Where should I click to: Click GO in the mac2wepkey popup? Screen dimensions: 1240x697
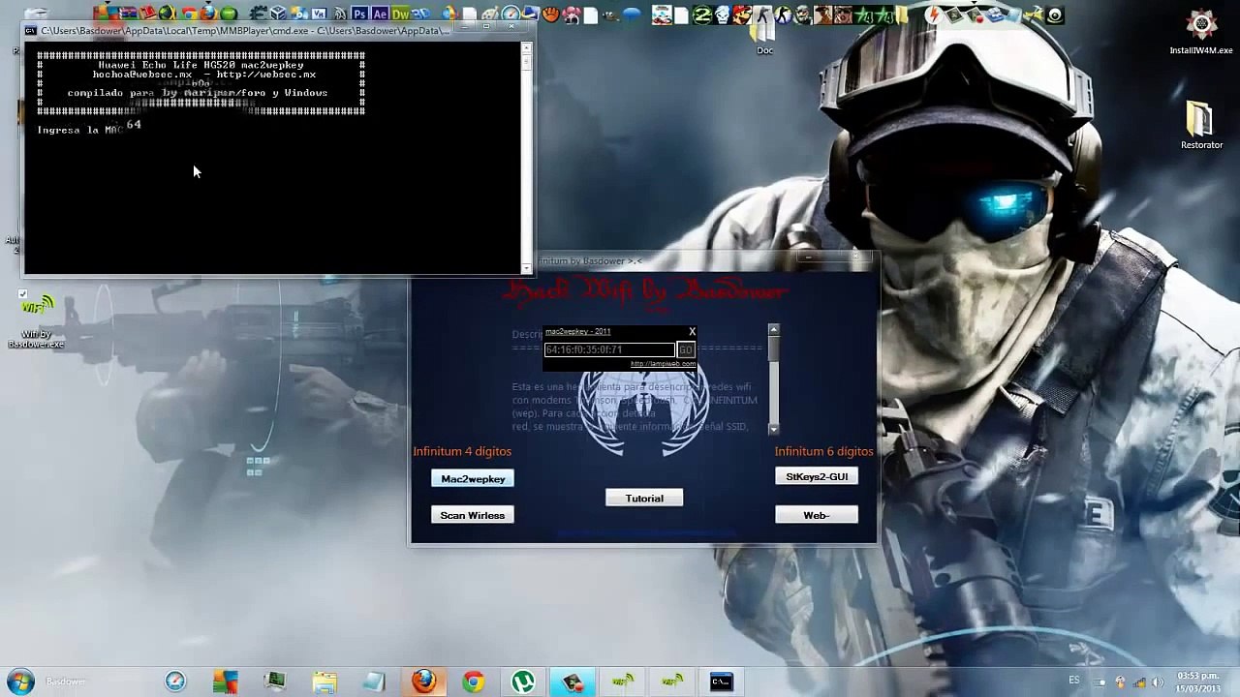coord(686,349)
